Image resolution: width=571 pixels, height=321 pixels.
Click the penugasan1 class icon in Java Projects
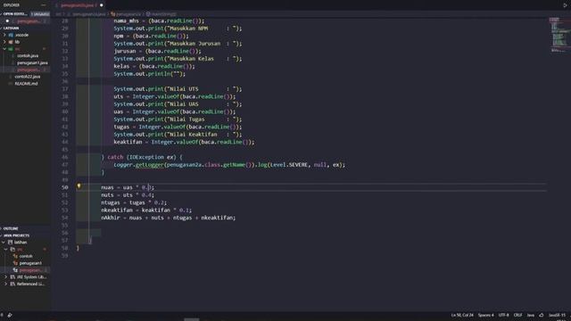[15, 263]
